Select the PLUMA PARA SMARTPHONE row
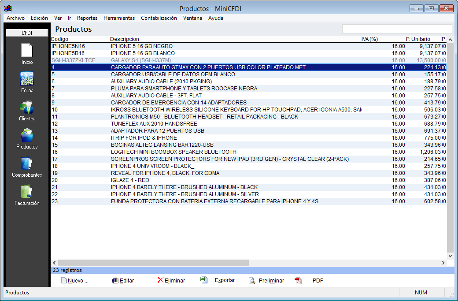 pyautogui.click(x=248, y=88)
